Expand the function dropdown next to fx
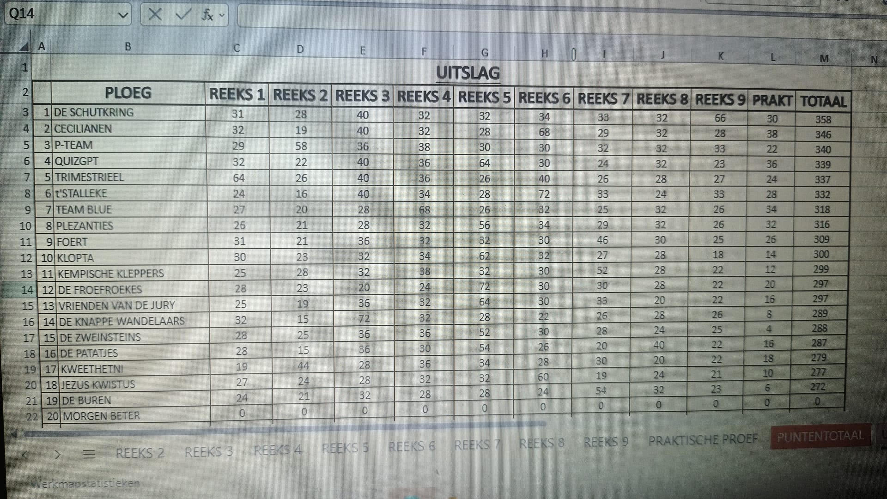The image size is (887, 499). [x=222, y=15]
